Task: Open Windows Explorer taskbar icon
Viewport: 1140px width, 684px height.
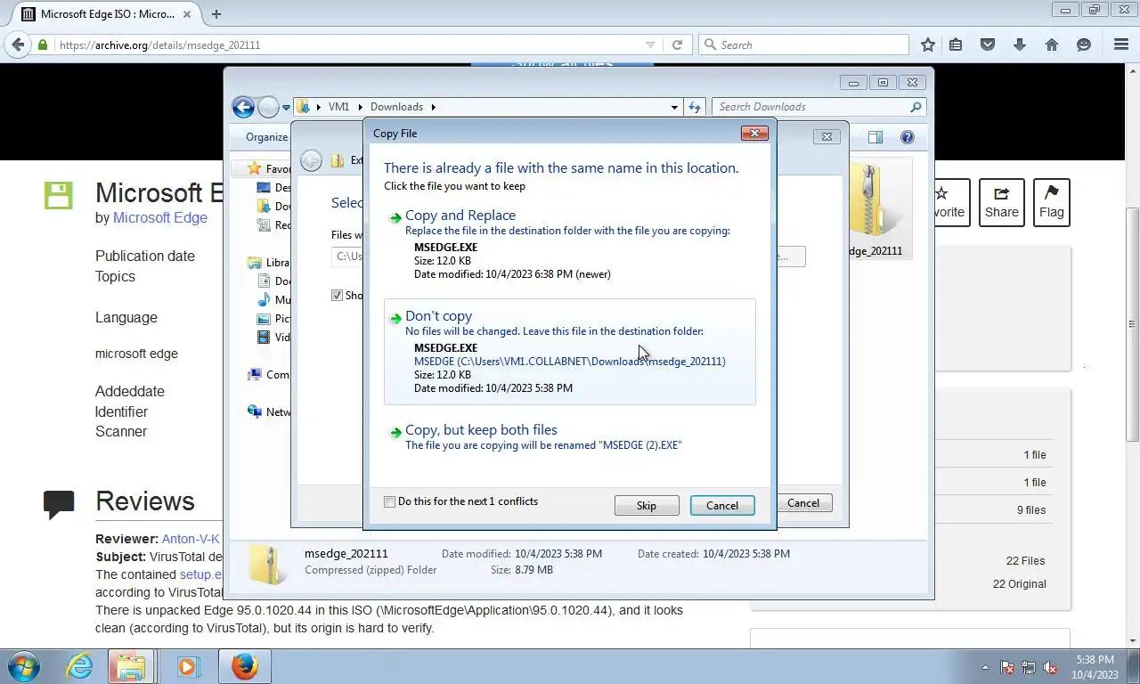Action: click(131, 666)
